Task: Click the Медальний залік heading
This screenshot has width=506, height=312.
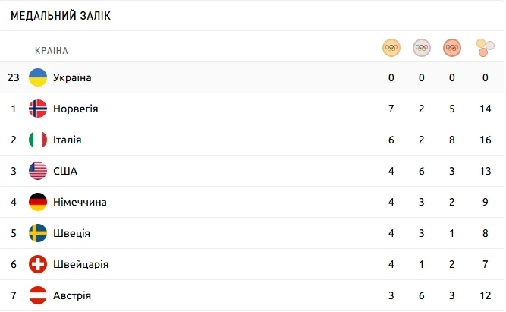Action: [61, 16]
